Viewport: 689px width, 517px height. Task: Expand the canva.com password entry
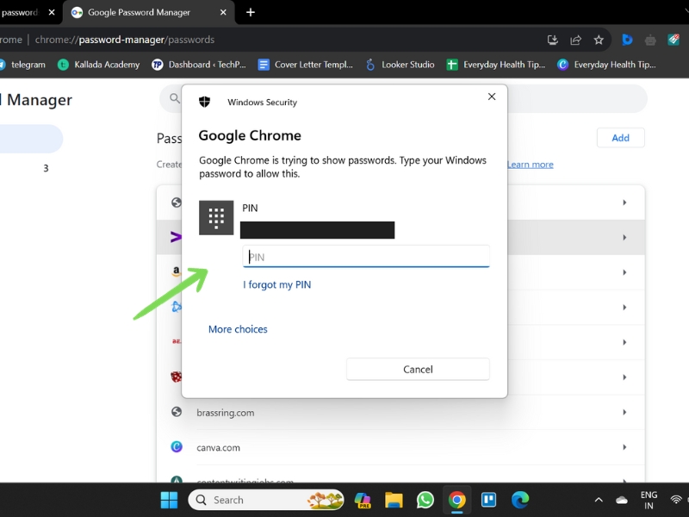coord(400,447)
